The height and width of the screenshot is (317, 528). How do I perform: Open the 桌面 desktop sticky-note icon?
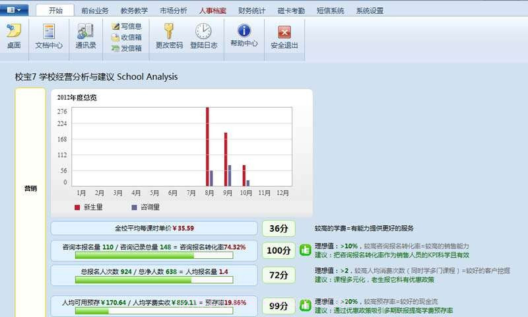[14, 30]
